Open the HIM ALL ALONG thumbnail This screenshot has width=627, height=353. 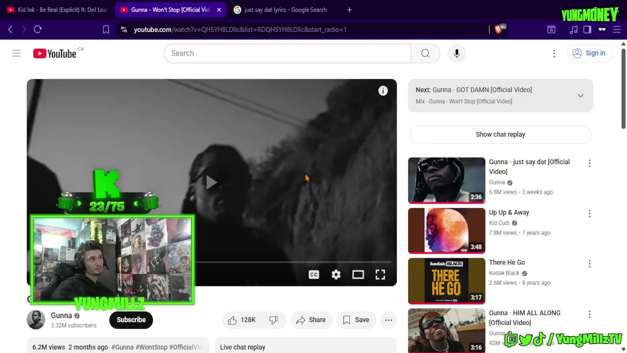tap(446, 330)
